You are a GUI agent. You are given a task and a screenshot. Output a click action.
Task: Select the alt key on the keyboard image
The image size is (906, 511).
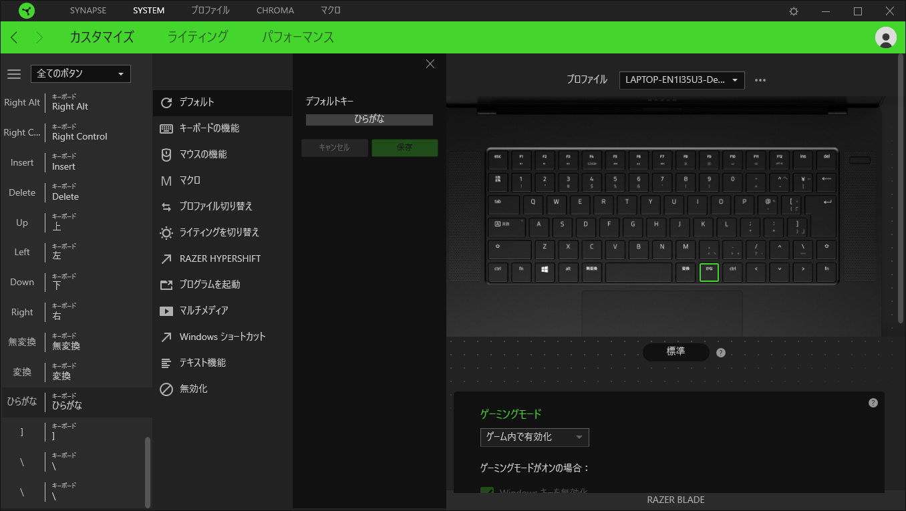point(568,273)
